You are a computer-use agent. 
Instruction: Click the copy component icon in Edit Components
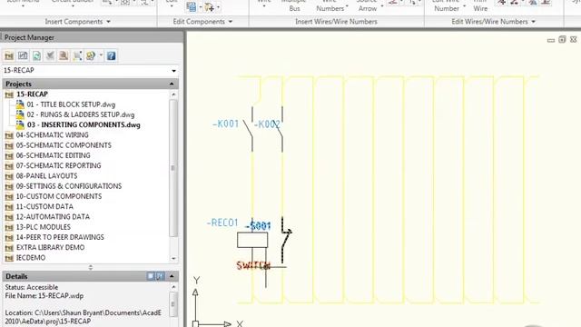[192, 6]
